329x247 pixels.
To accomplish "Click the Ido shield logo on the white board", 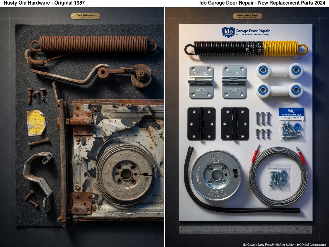I will click(228, 32).
